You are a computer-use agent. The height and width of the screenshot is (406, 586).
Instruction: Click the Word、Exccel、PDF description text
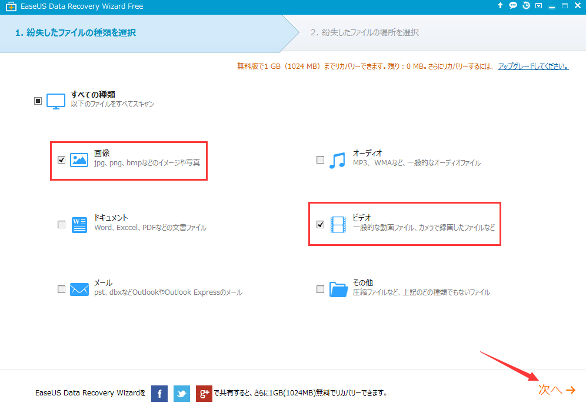150,228
